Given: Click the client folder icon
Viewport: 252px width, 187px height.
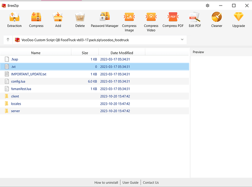Looking at the screenshot, I should coord(7,96).
